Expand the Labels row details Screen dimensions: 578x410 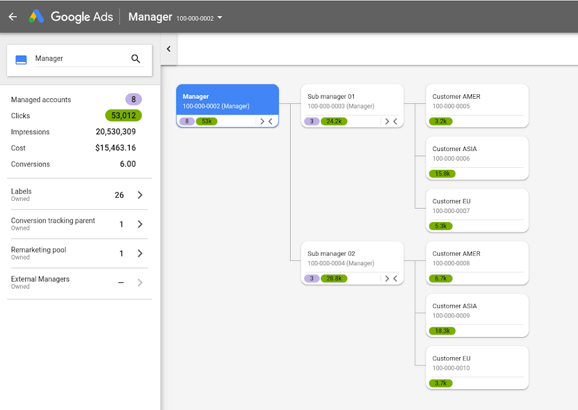point(140,195)
